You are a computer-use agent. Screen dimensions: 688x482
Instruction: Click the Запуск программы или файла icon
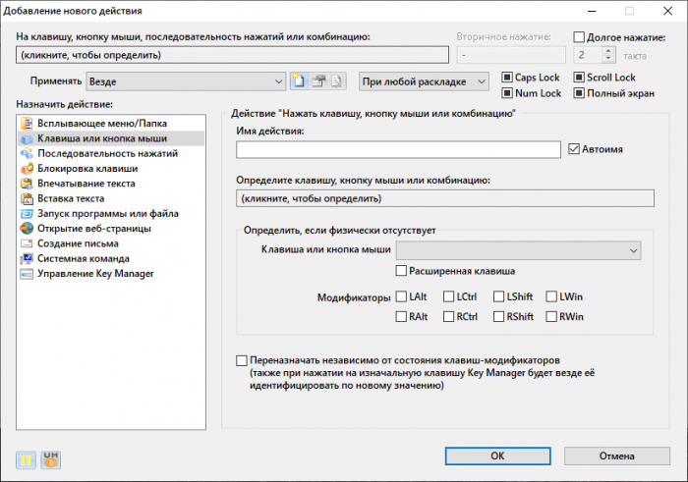pyautogui.click(x=27, y=214)
